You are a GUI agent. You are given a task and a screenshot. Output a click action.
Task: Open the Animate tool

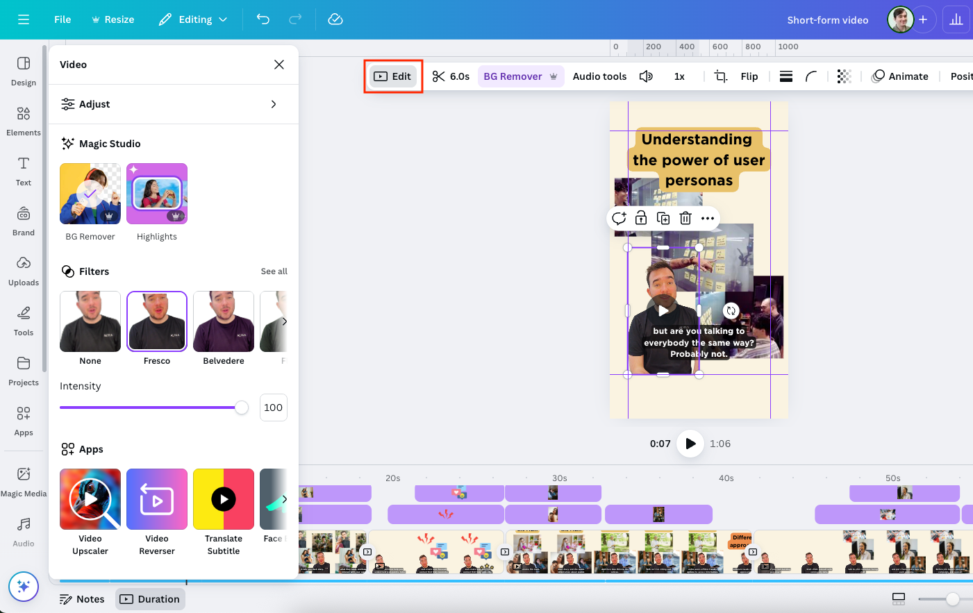coord(899,76)
